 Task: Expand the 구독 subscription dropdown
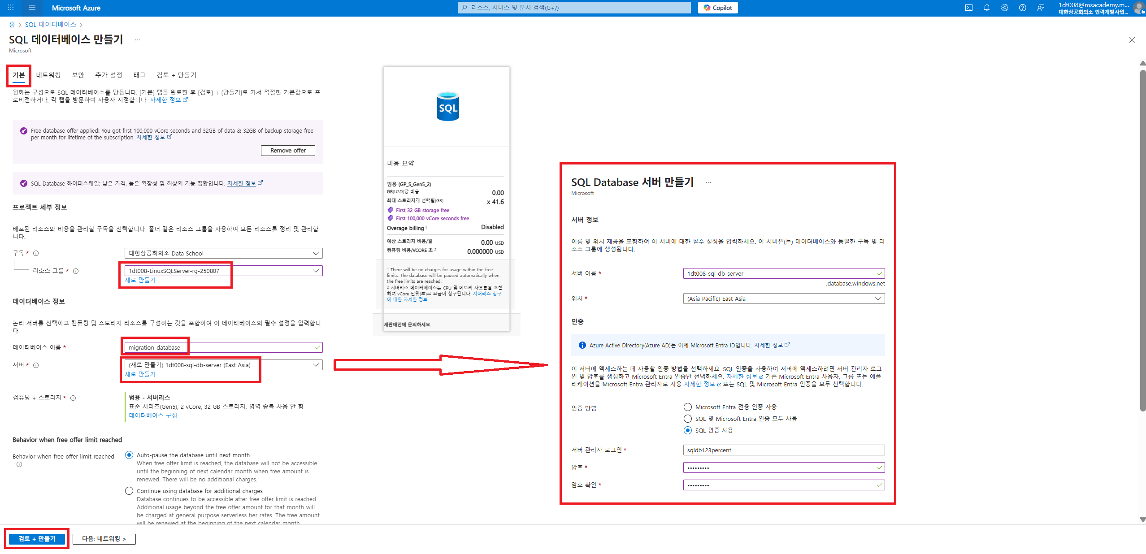(223, 253)
